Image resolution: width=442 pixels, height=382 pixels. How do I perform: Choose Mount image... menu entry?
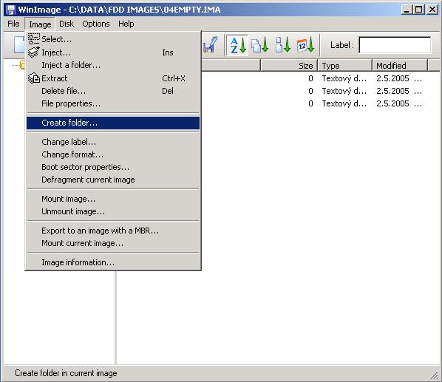113,199
